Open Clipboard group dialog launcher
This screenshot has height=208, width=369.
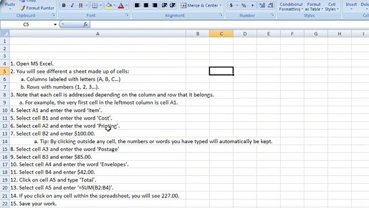click(x=54, y=15)
